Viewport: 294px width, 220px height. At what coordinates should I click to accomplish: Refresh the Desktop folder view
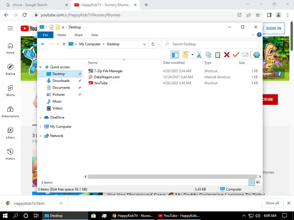pos(153,44)
